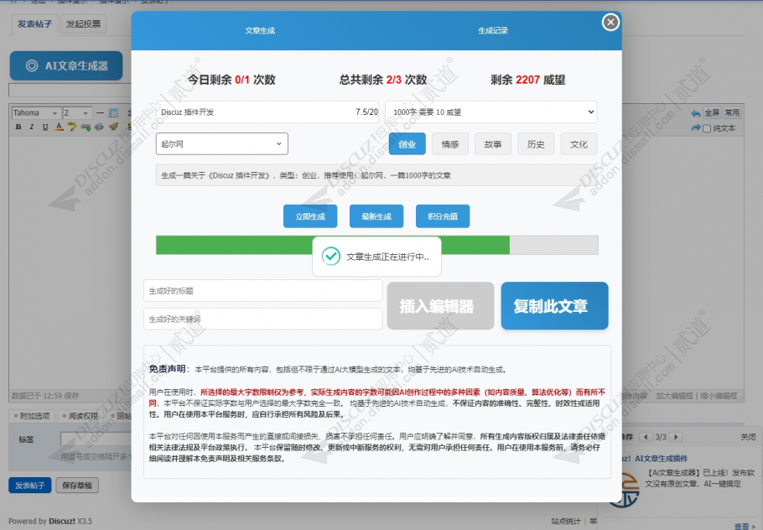Click the blue 发表帖子 submit button
The width and height of the screenshot is (763, 530).
(x=29, y=486)
